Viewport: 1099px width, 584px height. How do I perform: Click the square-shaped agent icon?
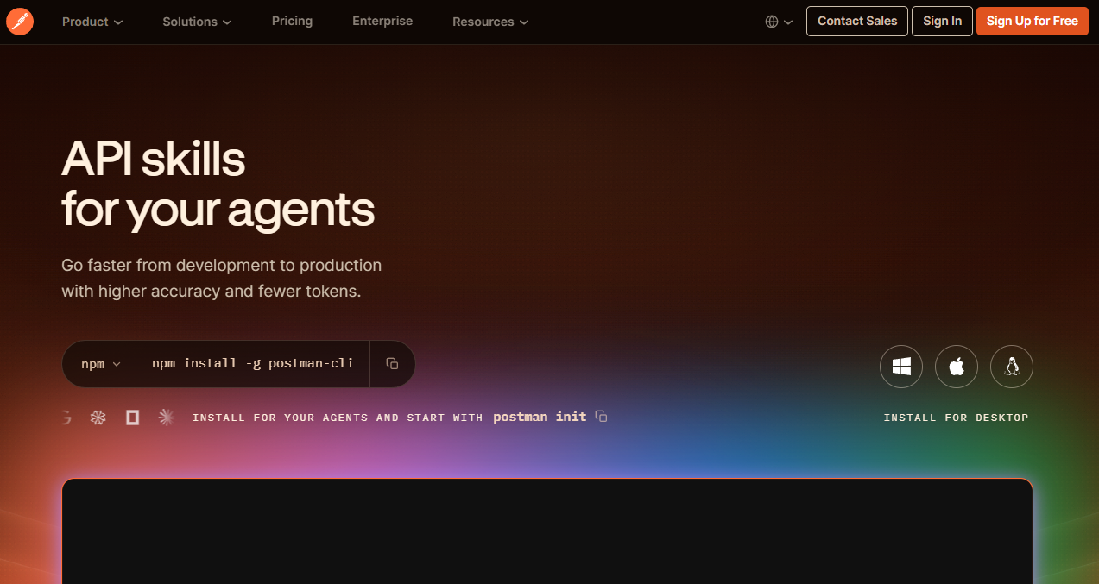132,418
